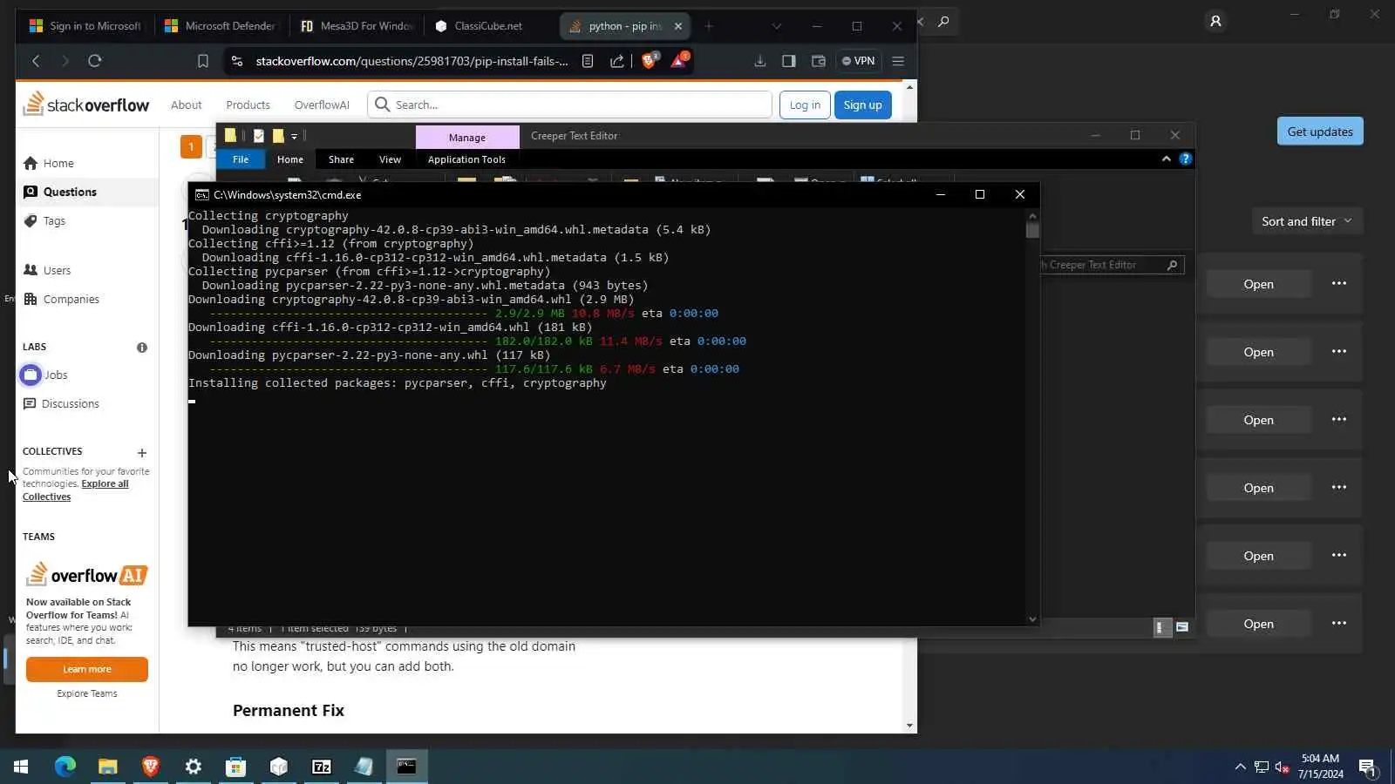1395x784 pixels.
Task: Toggle the Brave VPN button
Action: tap(858, 61)
